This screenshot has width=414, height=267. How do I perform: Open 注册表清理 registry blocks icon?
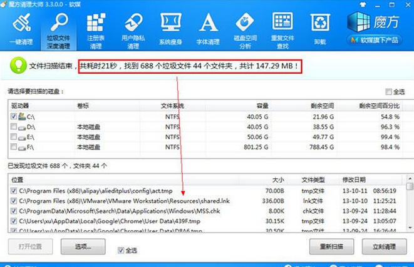pos(96,23)
